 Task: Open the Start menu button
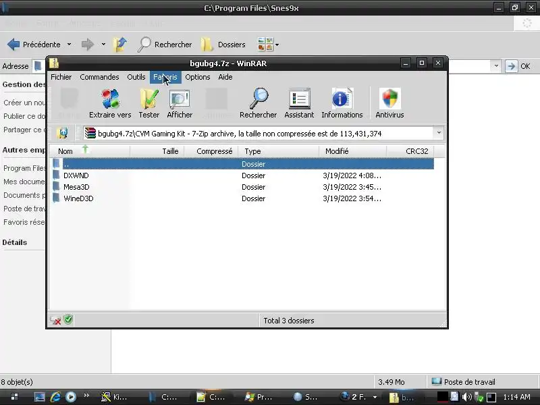pos(15,397)
